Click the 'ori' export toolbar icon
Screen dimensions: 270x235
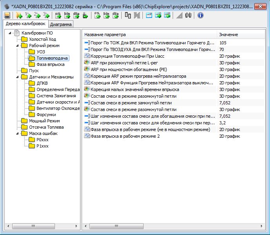(58, 15)
